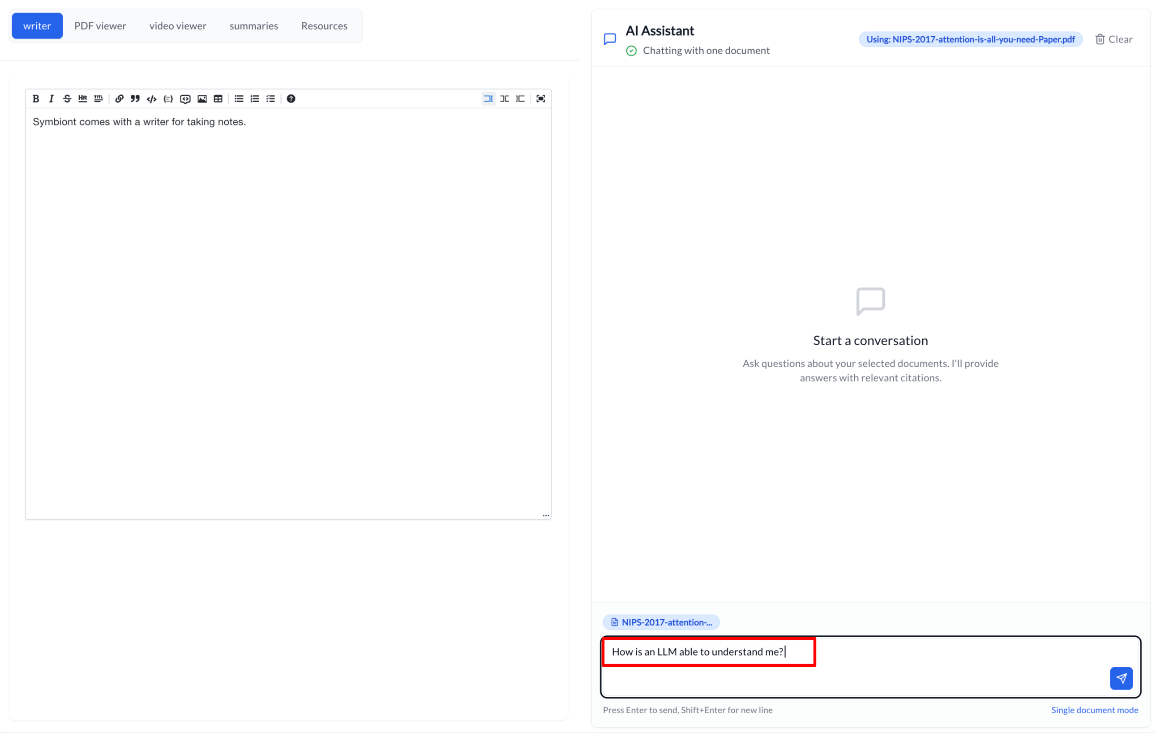Screen dimensions: 1156x733
Task: Open the summaries tab
Action: (253, 26)
